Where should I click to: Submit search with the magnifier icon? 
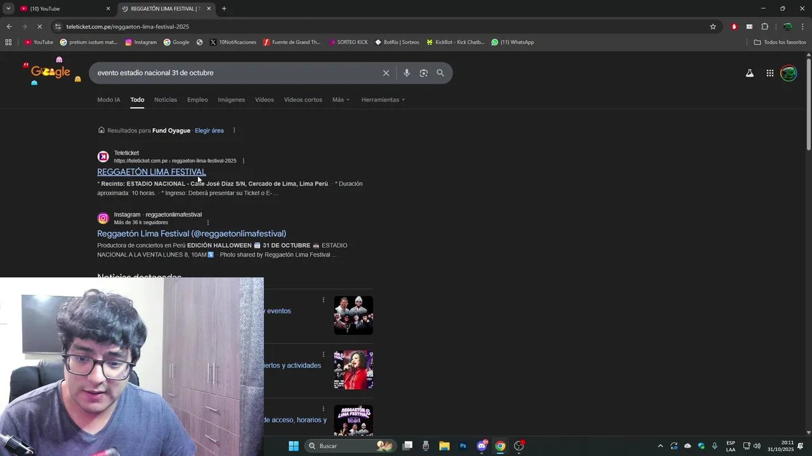tap(440, 73)
